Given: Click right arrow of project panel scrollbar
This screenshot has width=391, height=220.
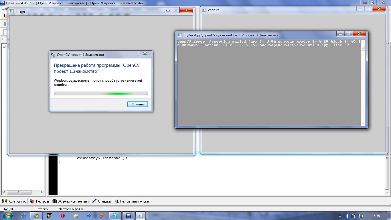Looking at the screenshot, I should pos(42,192).
